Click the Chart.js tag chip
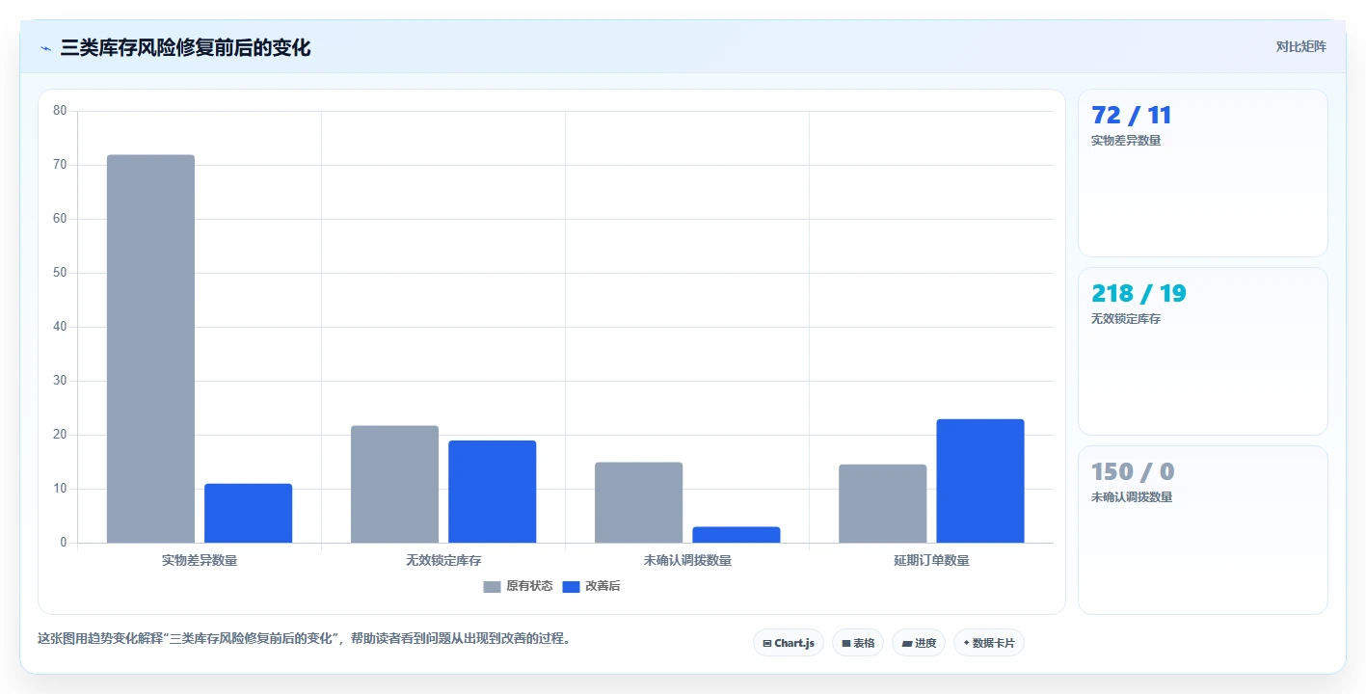This screenshot has width=1366, height=694. [788, 643]
